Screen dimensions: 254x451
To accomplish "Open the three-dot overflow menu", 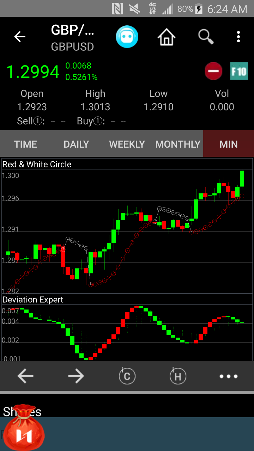I will click(238, 37).
